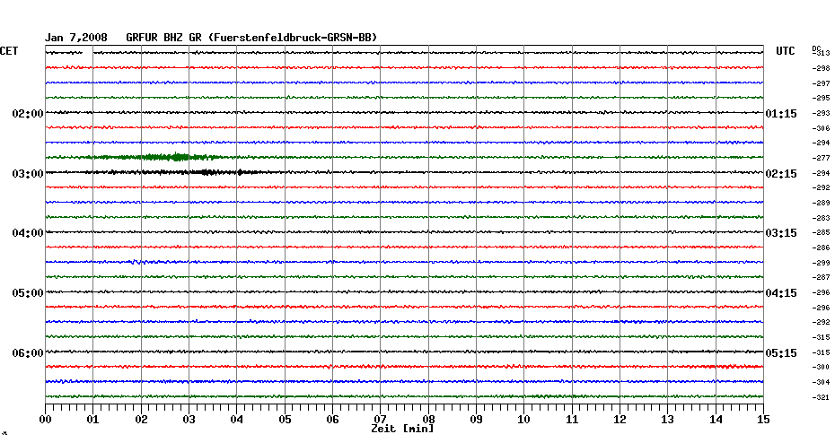Screen dimensions: 835x443
Task: Click the DC offset value -287
Action: [x=822, y=278]
